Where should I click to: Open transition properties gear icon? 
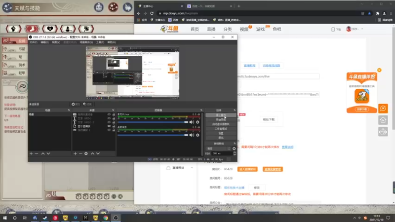tap(234, 148)
